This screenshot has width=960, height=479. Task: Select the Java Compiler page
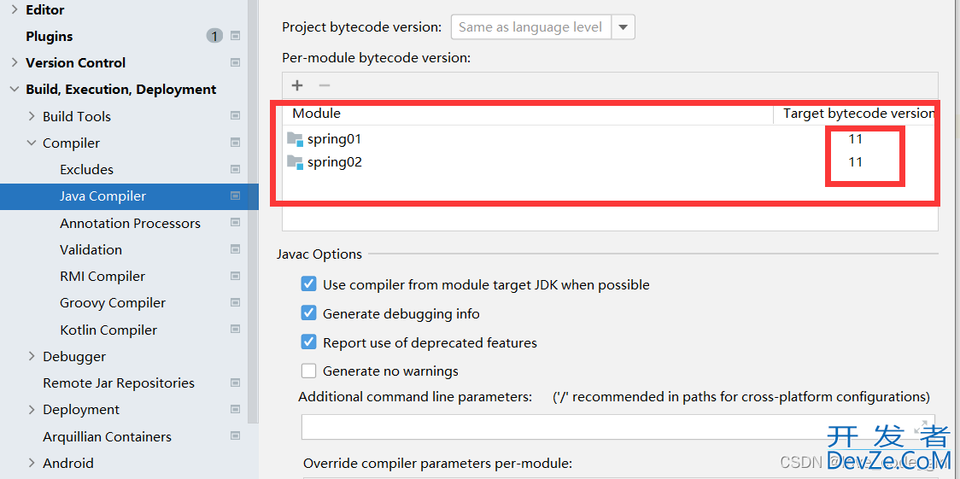point(102,196)
